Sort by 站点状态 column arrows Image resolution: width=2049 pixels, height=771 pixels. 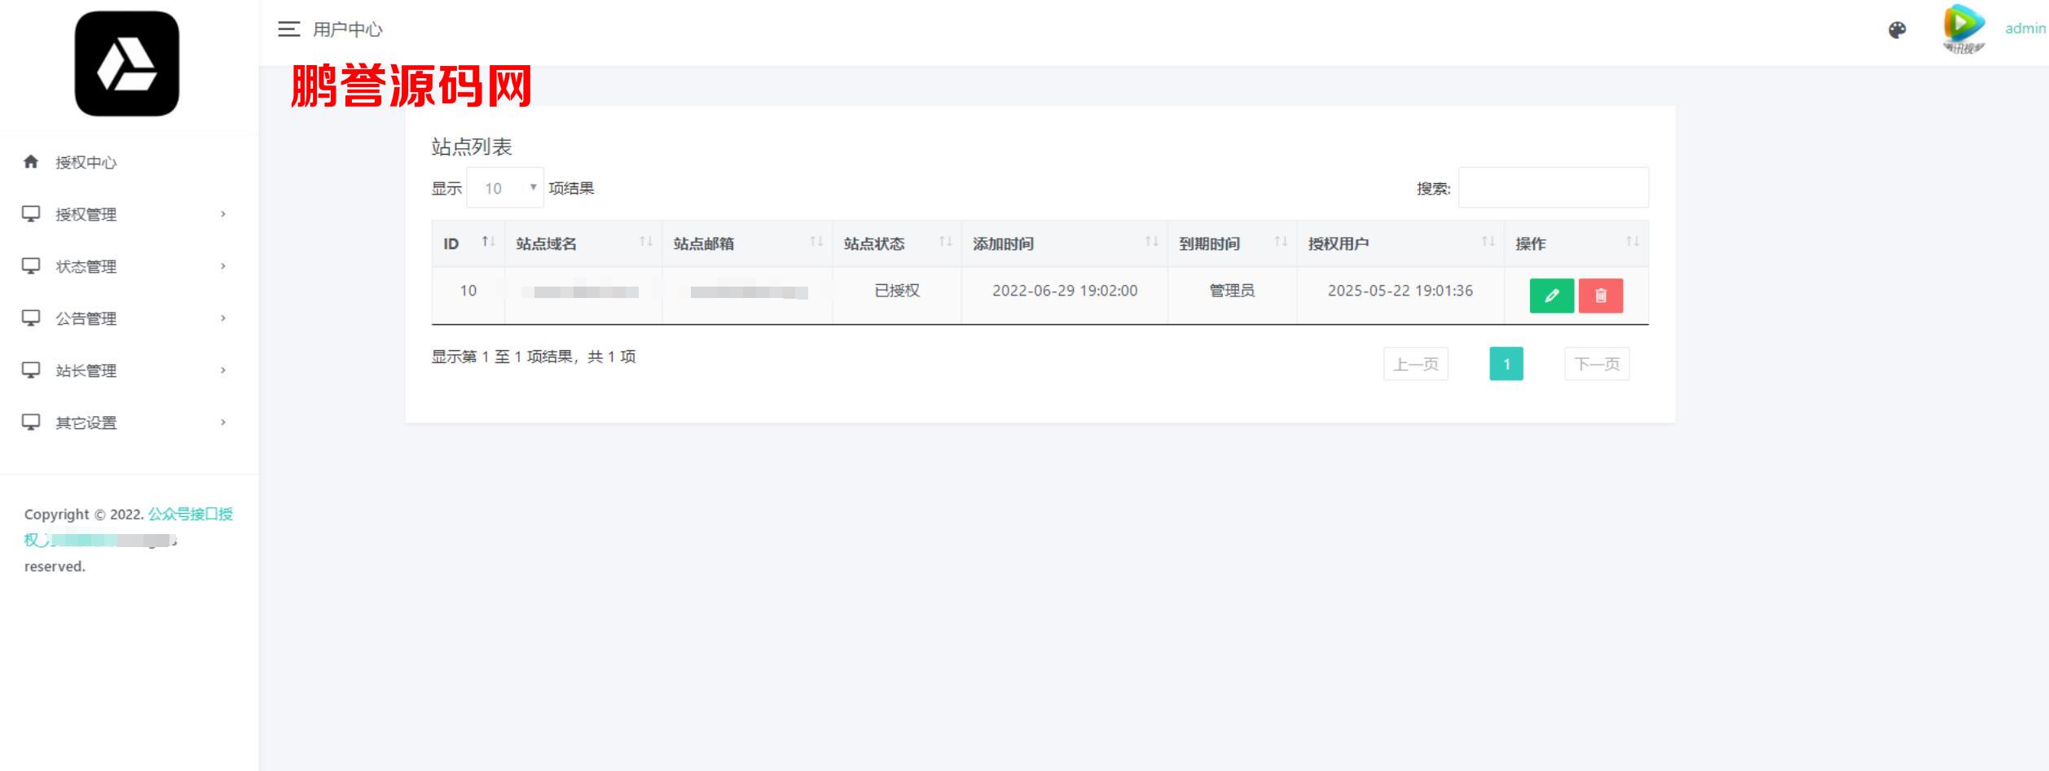(x=946, y=242)
